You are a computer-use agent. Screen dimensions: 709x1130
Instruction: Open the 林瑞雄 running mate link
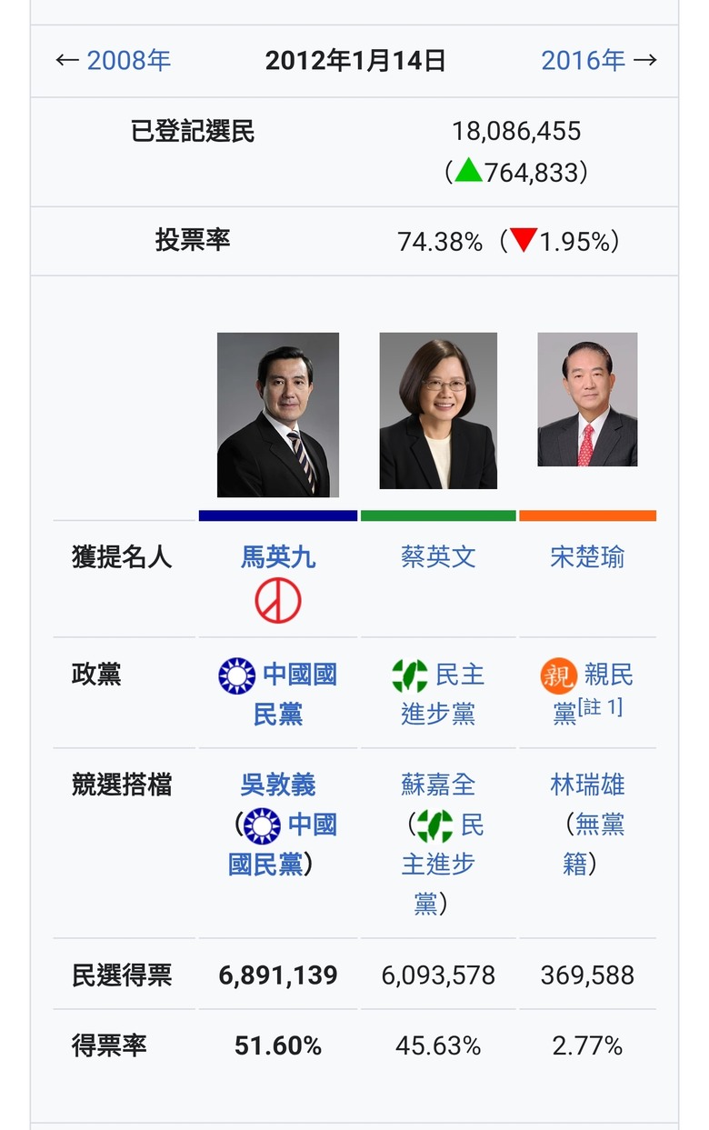pos(587,785)
